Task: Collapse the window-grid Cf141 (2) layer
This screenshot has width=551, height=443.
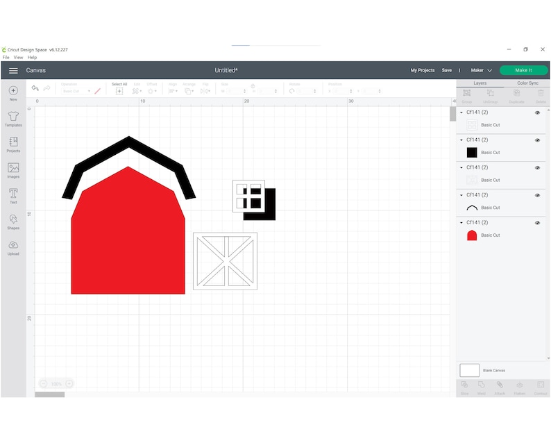Action: (461, 112)
